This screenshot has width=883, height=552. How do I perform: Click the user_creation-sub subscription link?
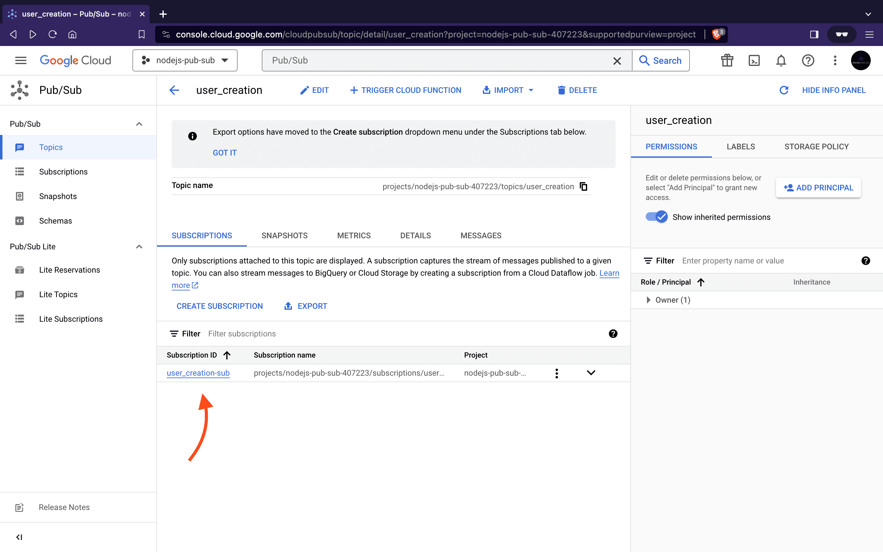(x=198, y=373)
